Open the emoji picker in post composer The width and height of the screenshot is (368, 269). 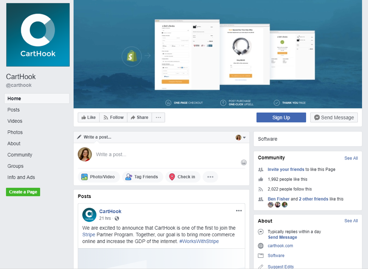click(x=244, y=162)
